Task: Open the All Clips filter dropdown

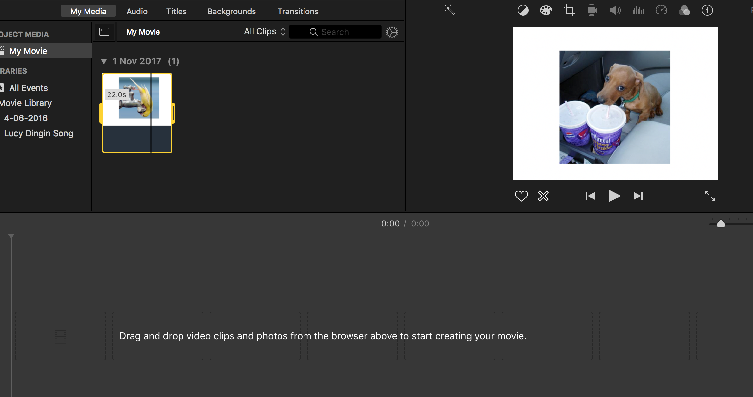Action: (x=265, y=32)
